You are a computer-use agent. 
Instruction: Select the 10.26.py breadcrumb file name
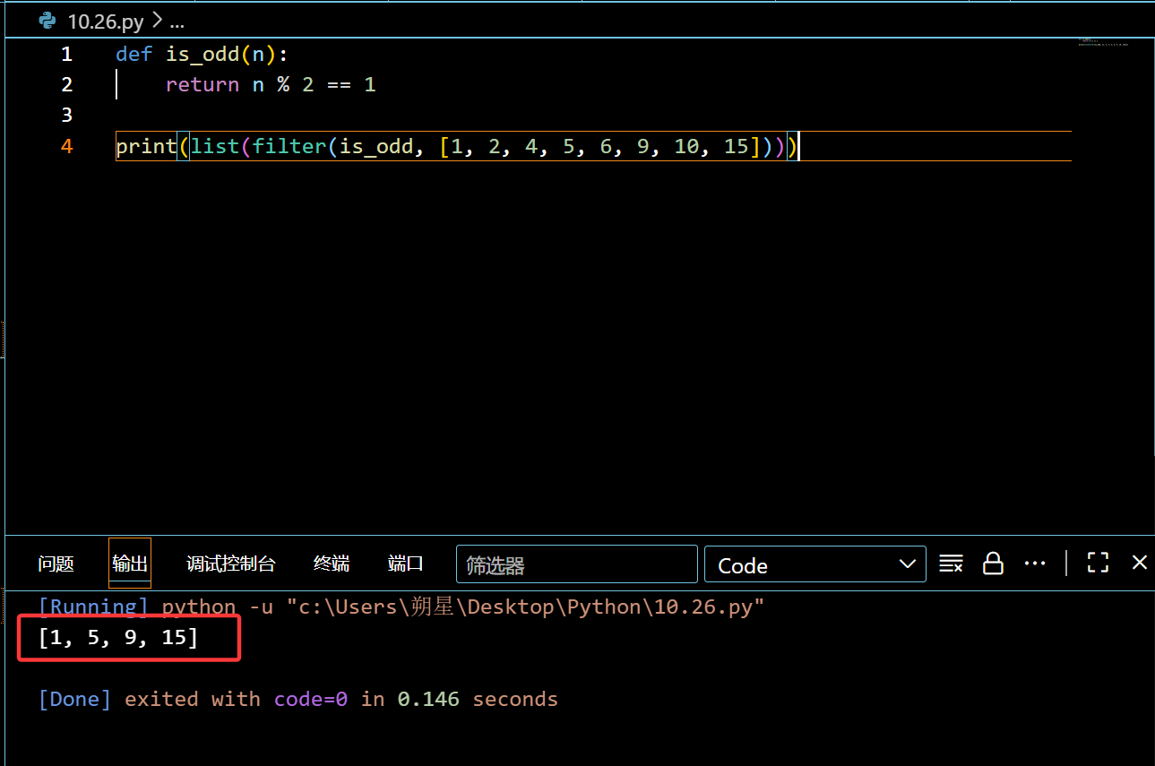(105, 22)
